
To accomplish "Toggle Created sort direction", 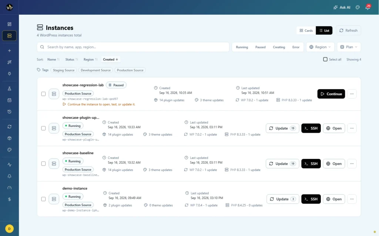I will pyautogui.click(x=110, y=59).
